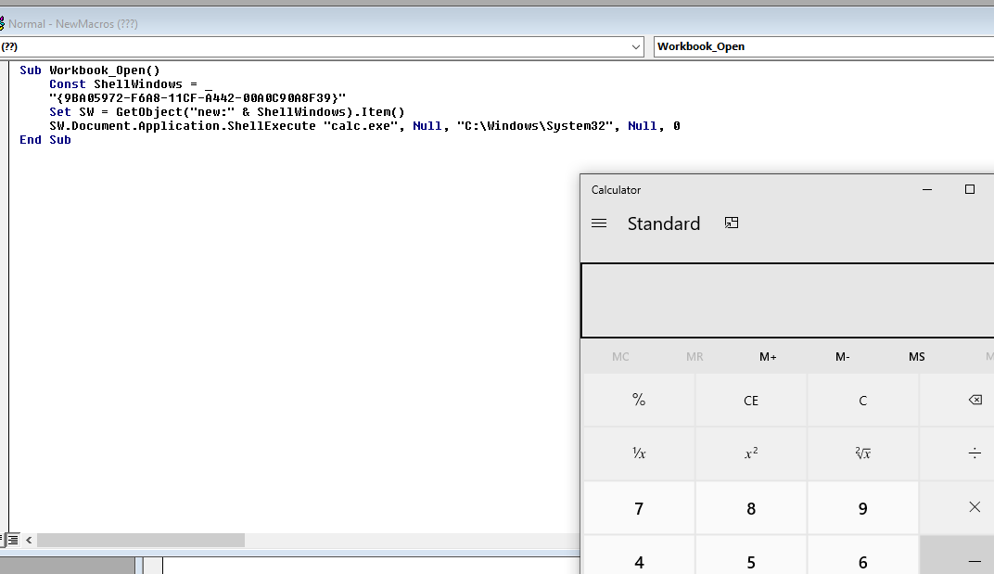Click digit 8 in Calculator
The width and height of the screenshot is (994, 574).
point(750,508)
